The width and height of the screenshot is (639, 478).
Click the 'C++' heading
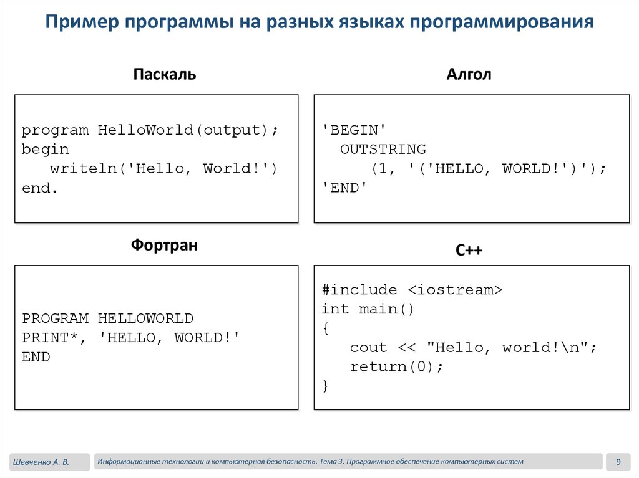point(469,249)
